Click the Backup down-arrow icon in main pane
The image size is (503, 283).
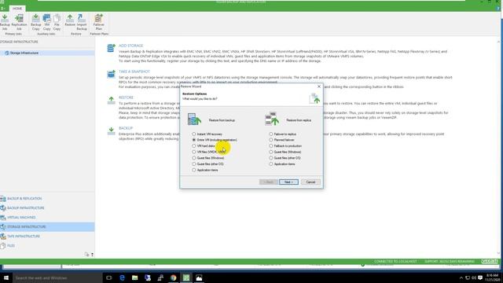111,130
